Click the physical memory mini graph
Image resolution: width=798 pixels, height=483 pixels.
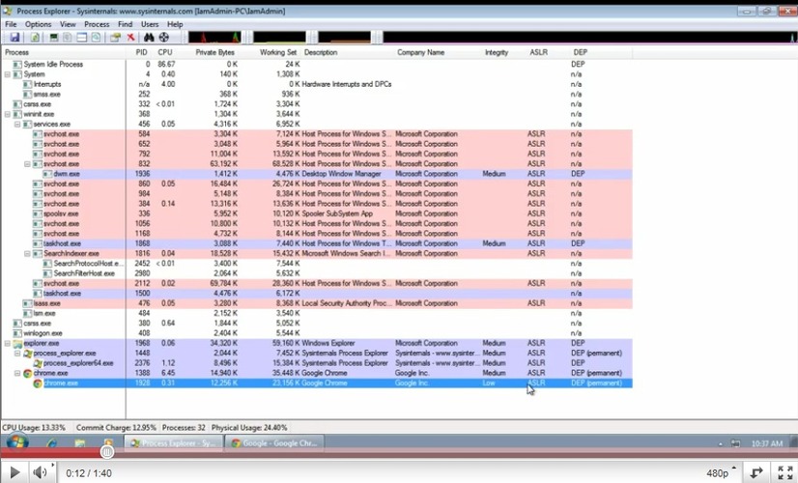tap(345, 37)
